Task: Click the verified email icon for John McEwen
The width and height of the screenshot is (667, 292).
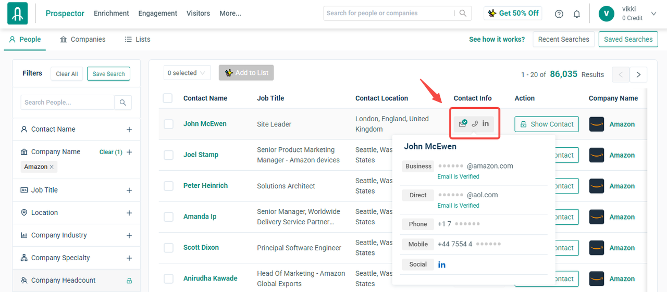Action: [463, 124]
